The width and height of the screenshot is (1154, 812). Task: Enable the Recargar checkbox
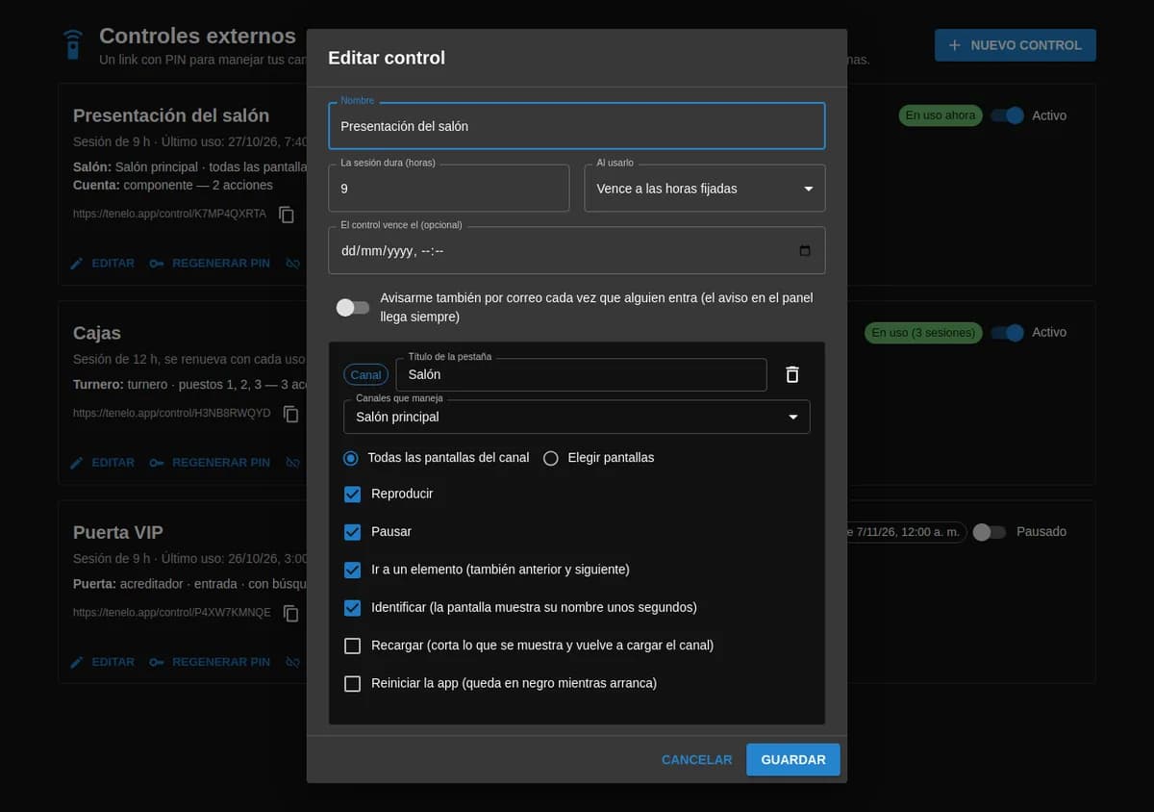tap(352, 647)
